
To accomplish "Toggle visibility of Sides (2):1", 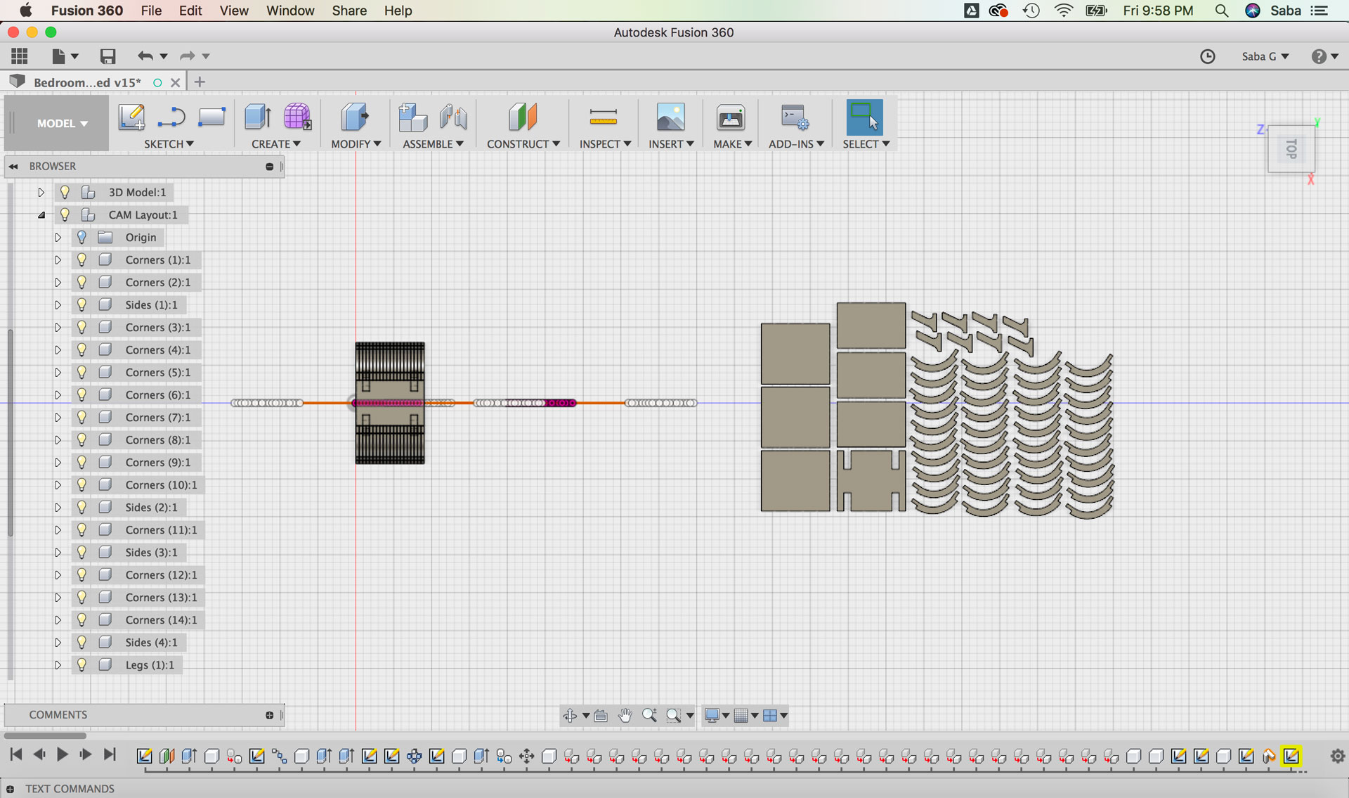I will tap(82, 508).
